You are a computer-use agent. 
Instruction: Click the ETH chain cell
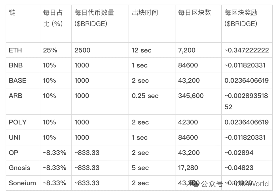(15, 50)
